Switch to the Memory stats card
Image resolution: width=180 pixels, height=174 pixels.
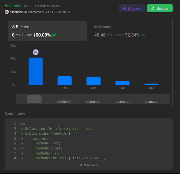pos(130,31)
